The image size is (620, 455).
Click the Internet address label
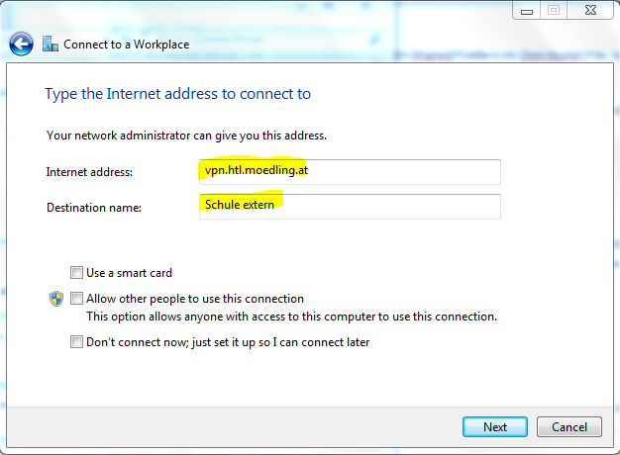tap(89, 172)
